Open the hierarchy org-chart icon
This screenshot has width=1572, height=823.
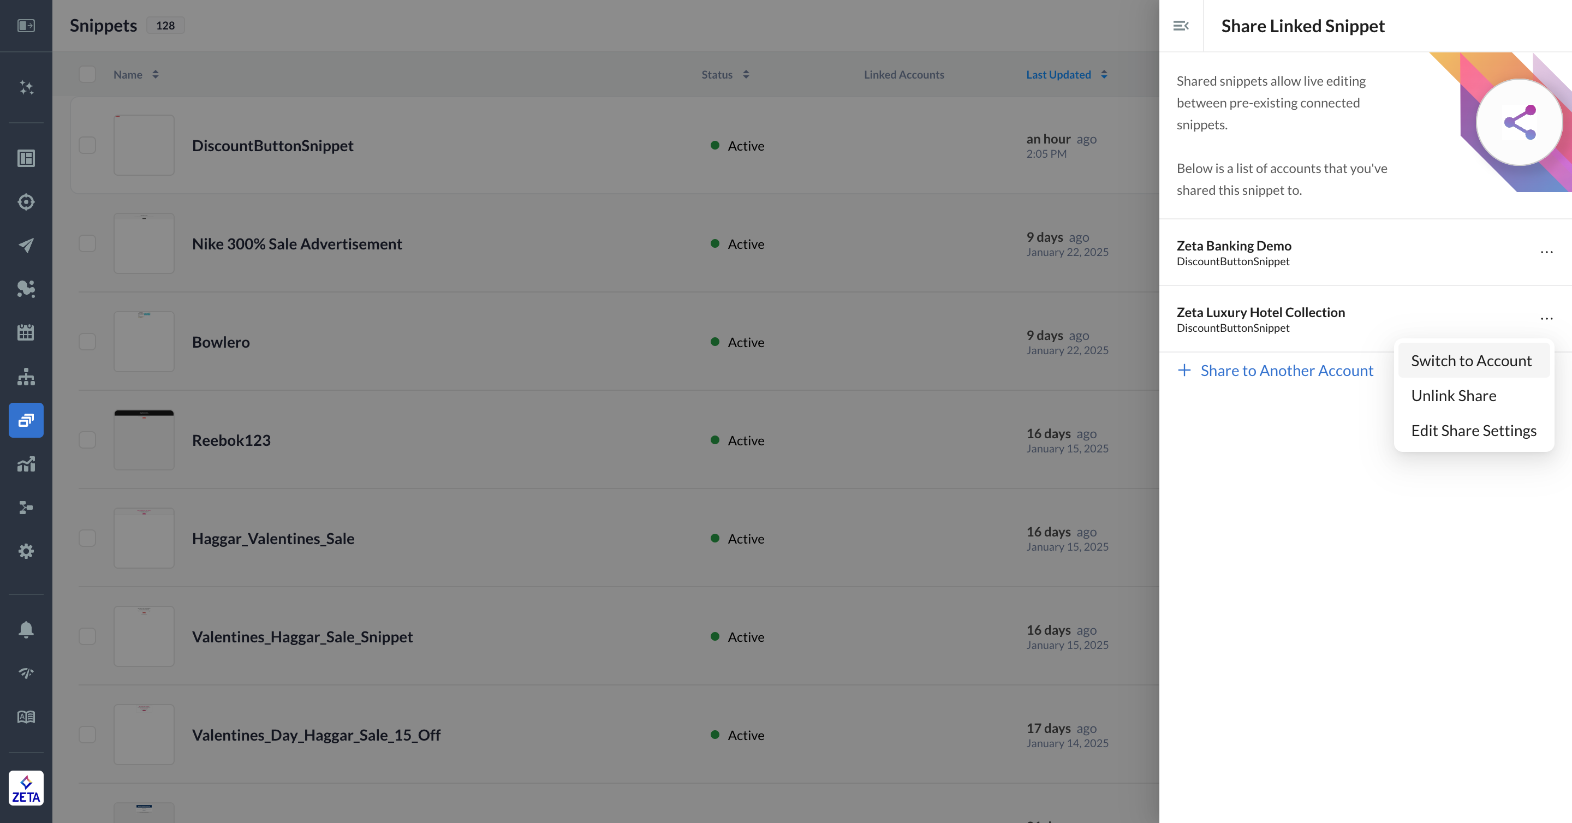(26, 377)
